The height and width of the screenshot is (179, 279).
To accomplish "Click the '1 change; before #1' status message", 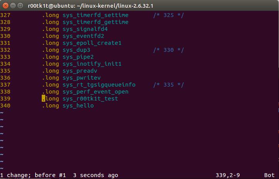I will tap(33, 175).
